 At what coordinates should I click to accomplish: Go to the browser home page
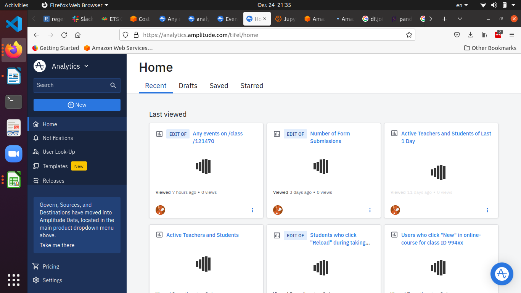[x=77, y=35]
